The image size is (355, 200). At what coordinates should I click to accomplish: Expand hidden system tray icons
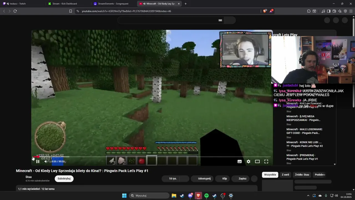click(308, 196)
